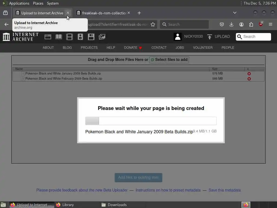Screen dimensions: 277x208
Task: Open the Web archive icon
Action: pos(48,37)
